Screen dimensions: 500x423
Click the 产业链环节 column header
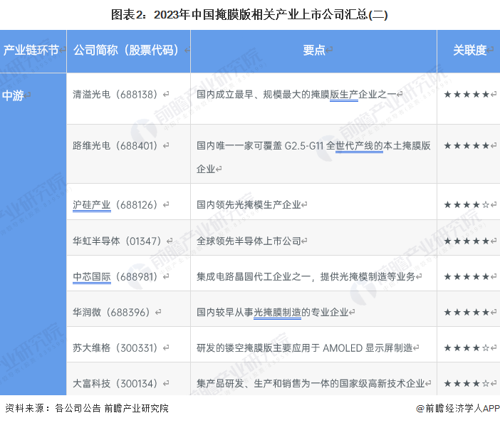[33, 51]
